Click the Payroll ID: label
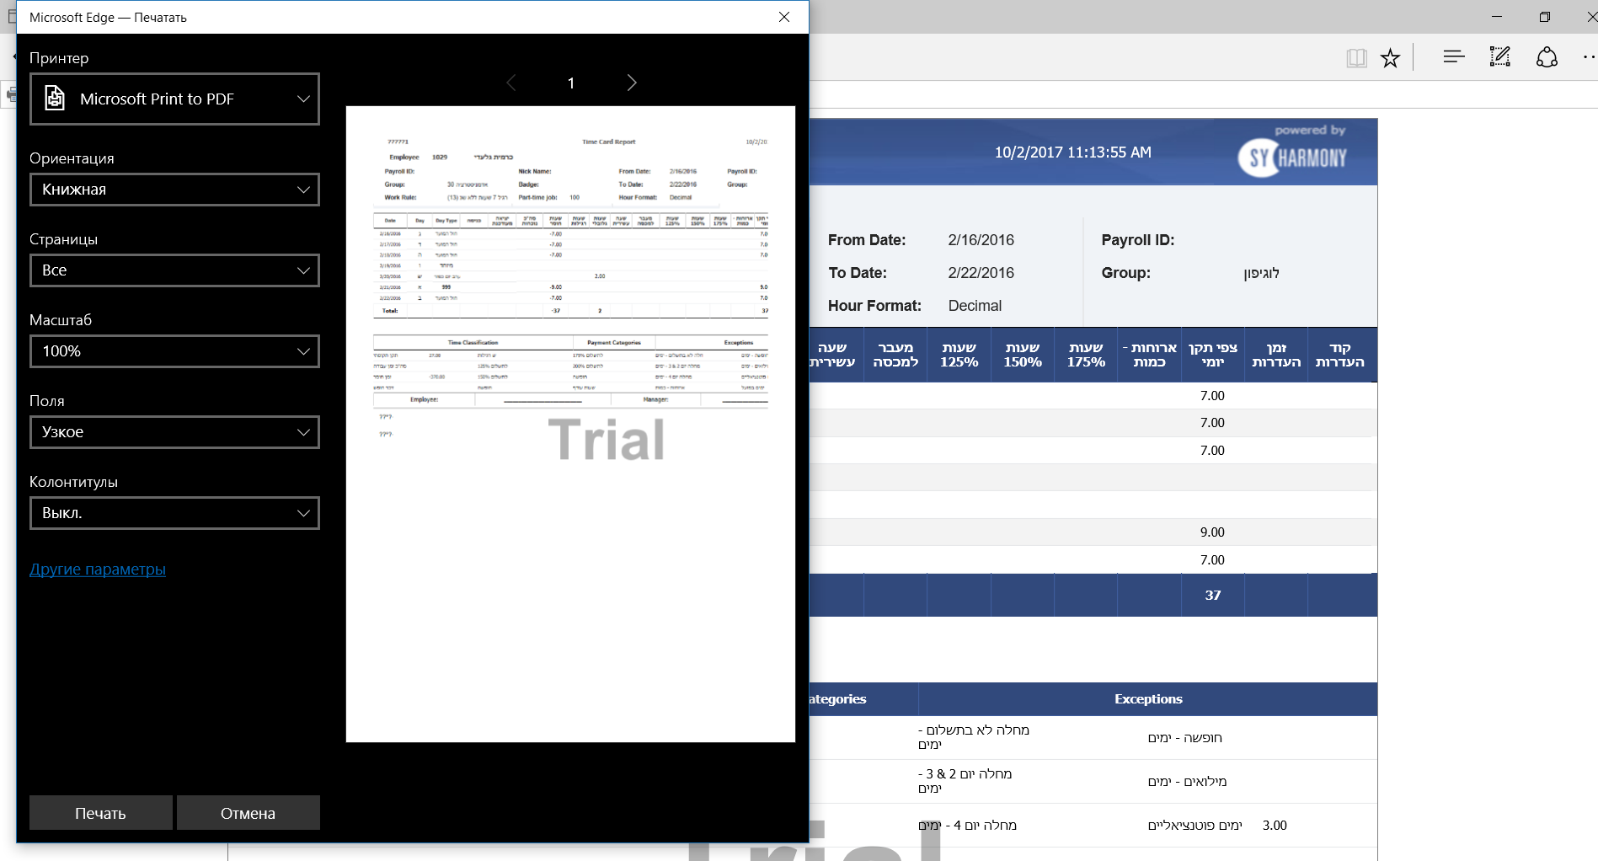Image resolution: width=1598 pixels, height=861 pixels. tap(1137, 240)
